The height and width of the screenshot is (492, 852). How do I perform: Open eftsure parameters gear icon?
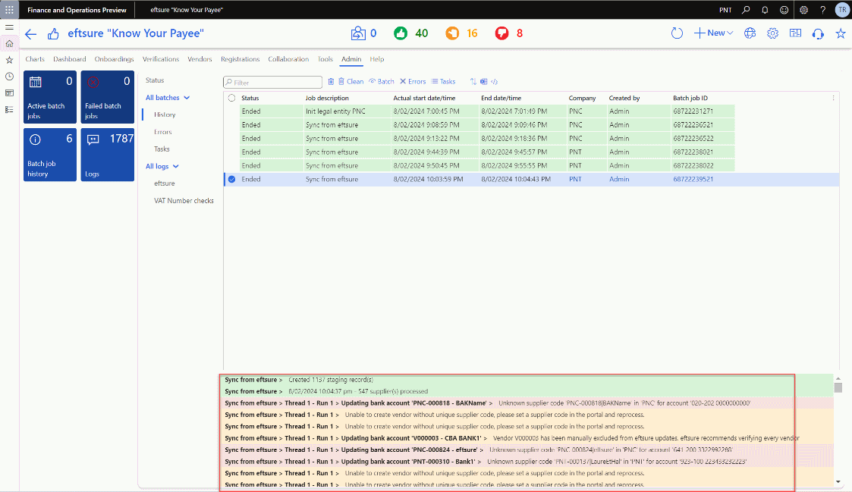(x=772, y=33)
